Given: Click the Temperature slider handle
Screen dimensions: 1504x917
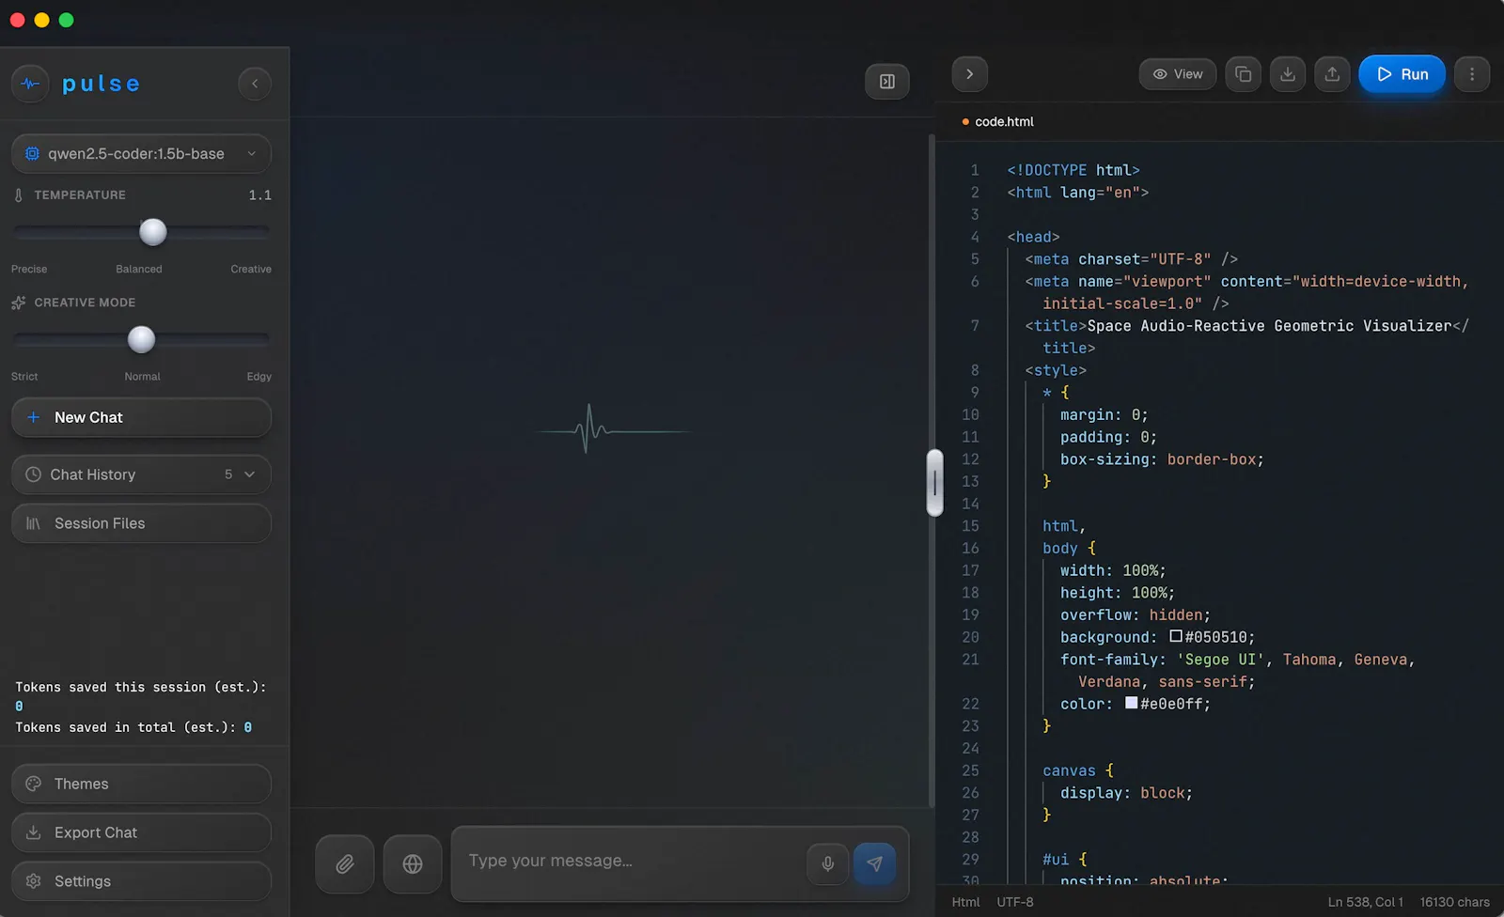Looking at the screenshot, I should click(153, 231).
